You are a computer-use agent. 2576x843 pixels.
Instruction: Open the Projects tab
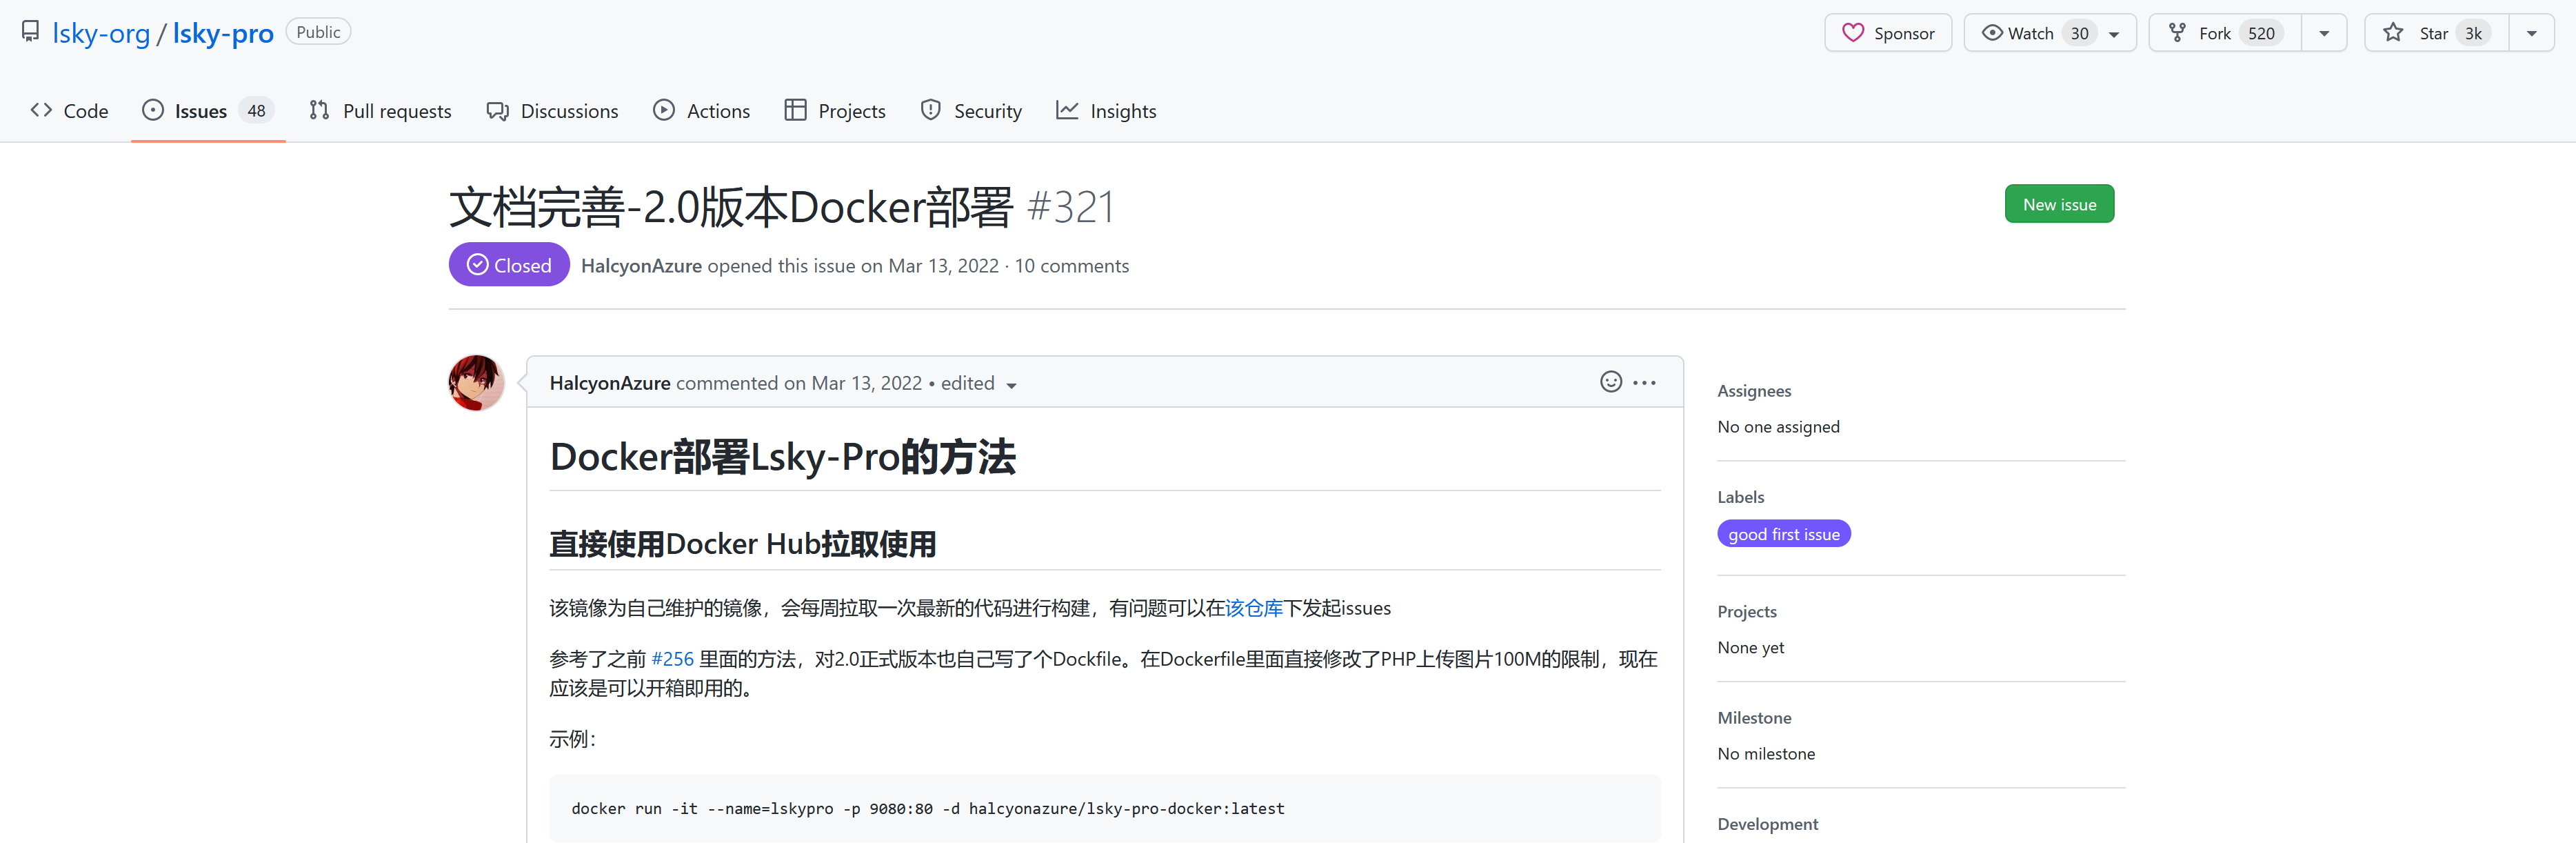(835, 111)
